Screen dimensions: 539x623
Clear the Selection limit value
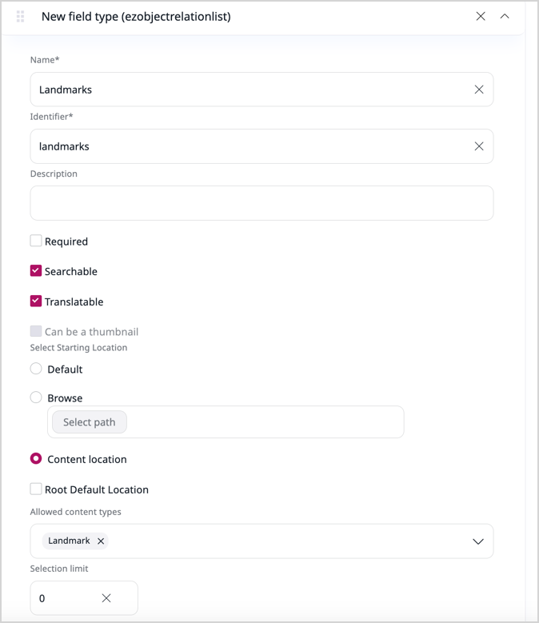[106, 598]
